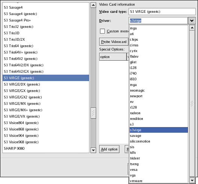Image resolution: width=198 pixels, height=184 pixels.
Task: Click the driver dropdown list scrollbar thumb
Action: 192,104
